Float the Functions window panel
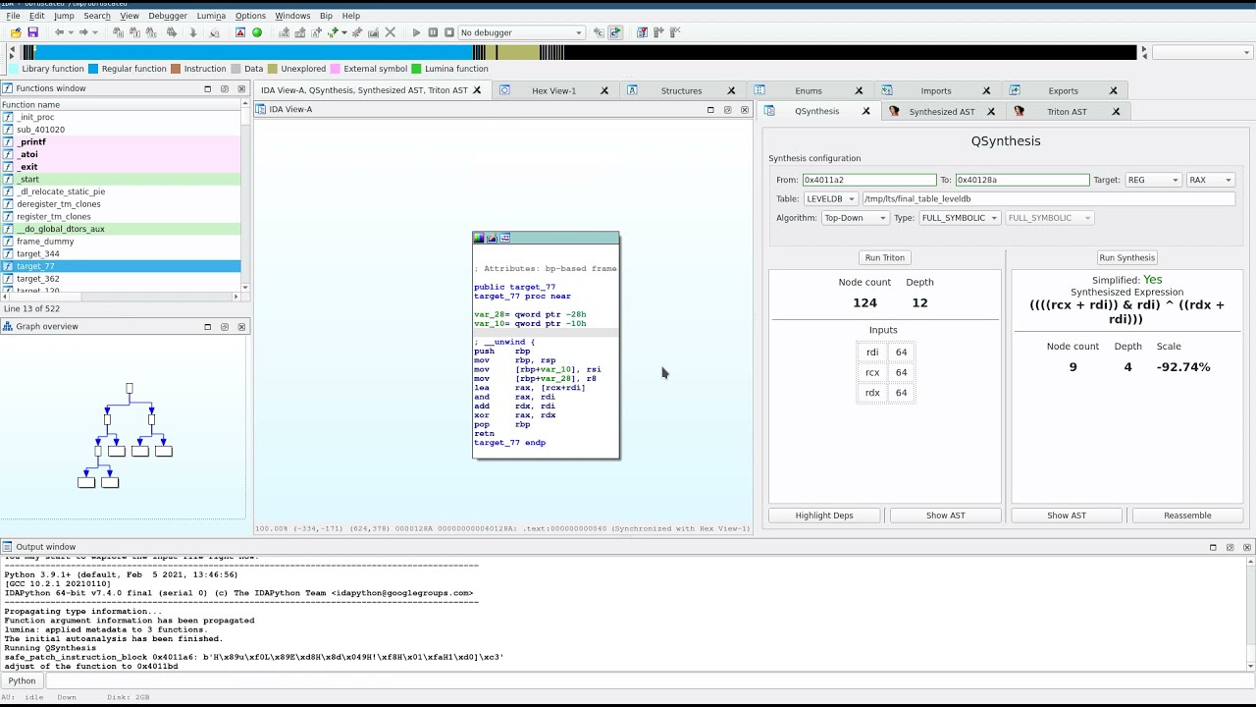The image size is (1256, 707). point(224,88)
